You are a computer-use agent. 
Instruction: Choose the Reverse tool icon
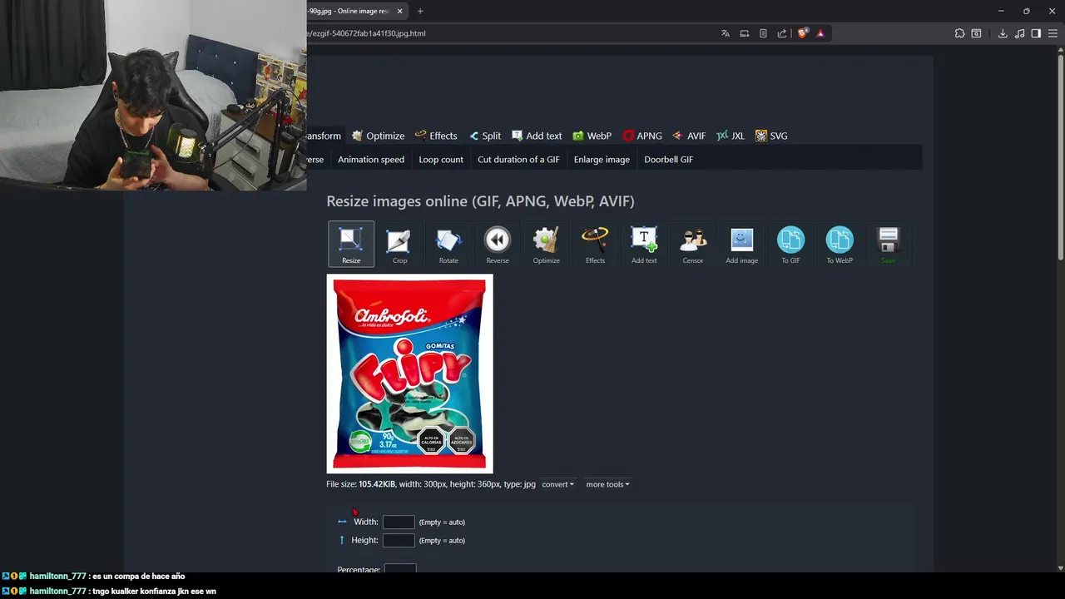pos(498,244)
